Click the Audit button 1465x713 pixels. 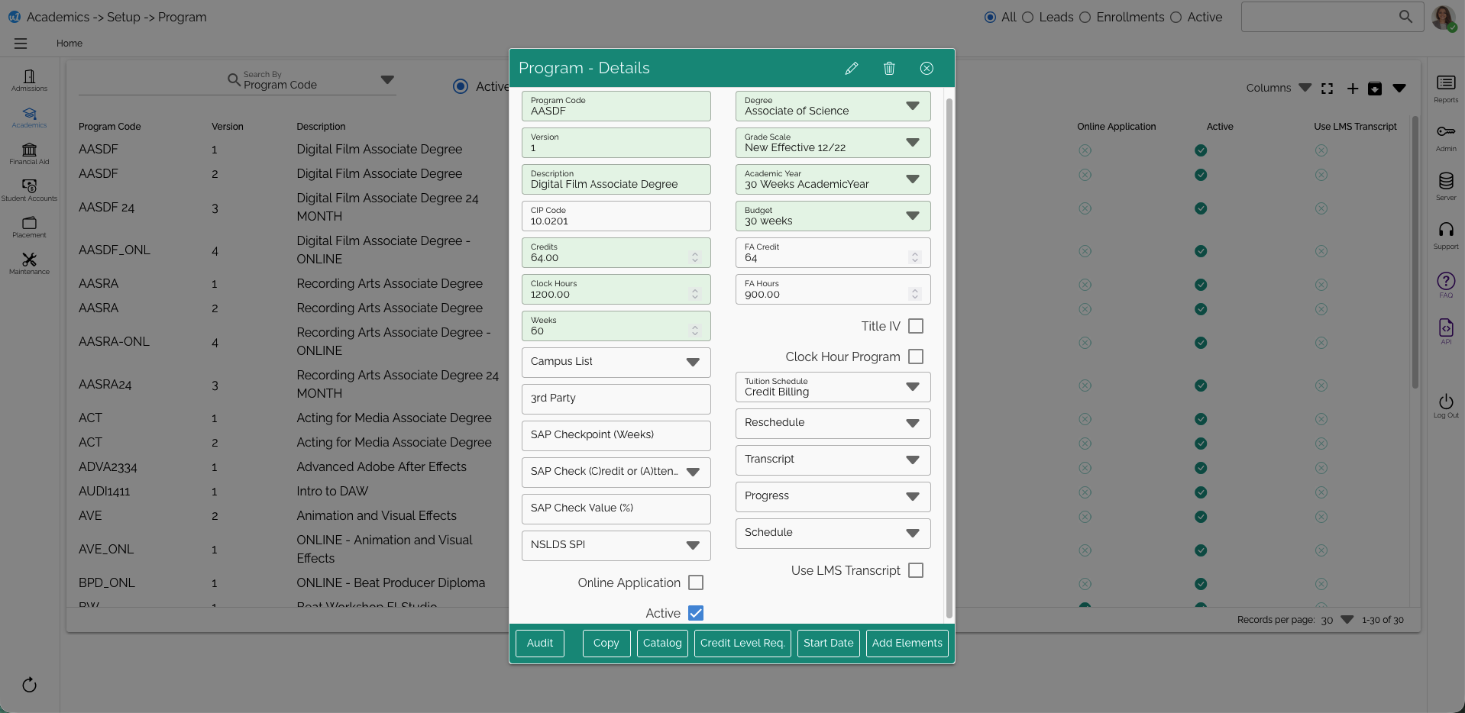point(539,643)
